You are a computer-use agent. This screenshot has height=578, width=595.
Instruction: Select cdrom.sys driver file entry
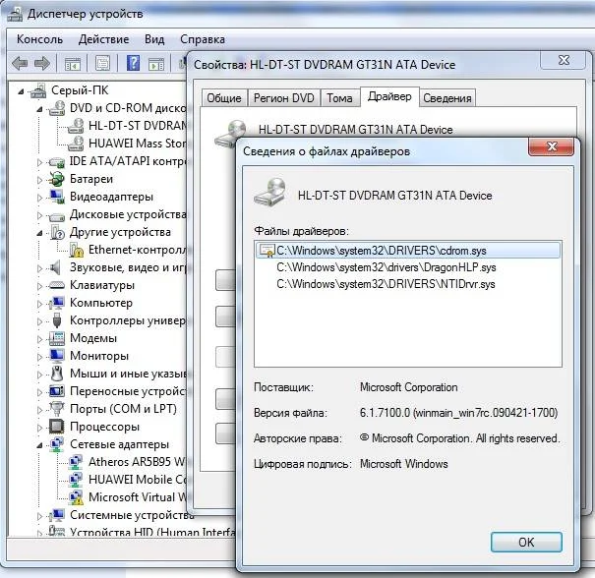[x=407, y=251]
